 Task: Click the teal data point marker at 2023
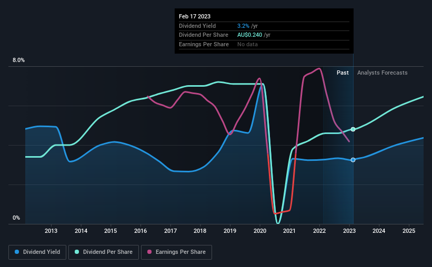(x=353, y=129)
